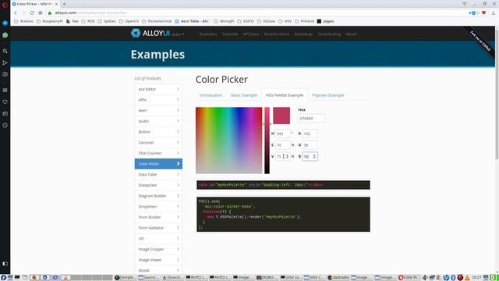Click the vertical value slider bar
The height and width of the screenshot is (281, 499).
267,140
